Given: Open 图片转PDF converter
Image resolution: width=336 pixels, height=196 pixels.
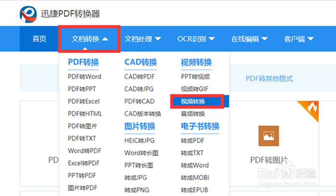Looking at the screenshot, I should point(83,188).
